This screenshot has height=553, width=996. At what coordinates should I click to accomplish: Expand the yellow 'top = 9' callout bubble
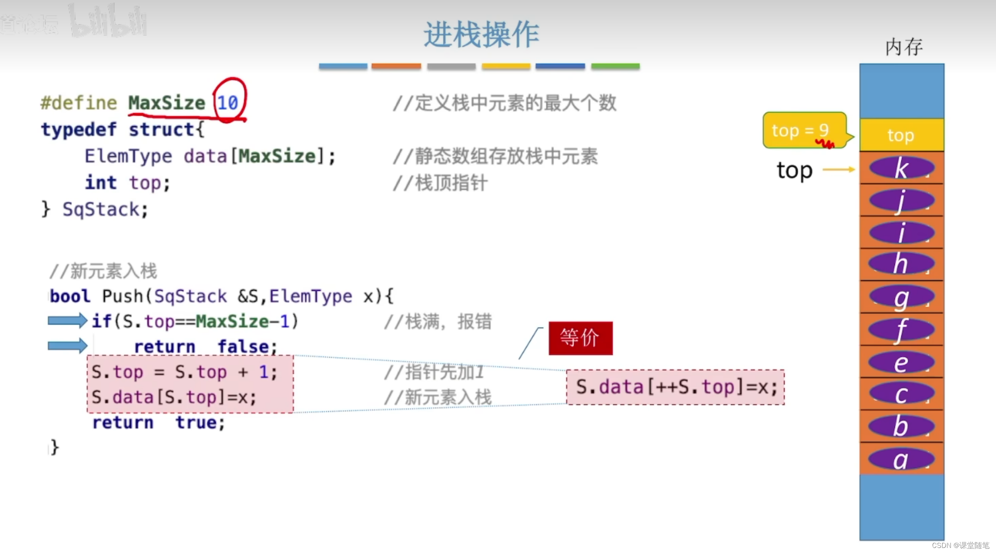coord(803,131)
